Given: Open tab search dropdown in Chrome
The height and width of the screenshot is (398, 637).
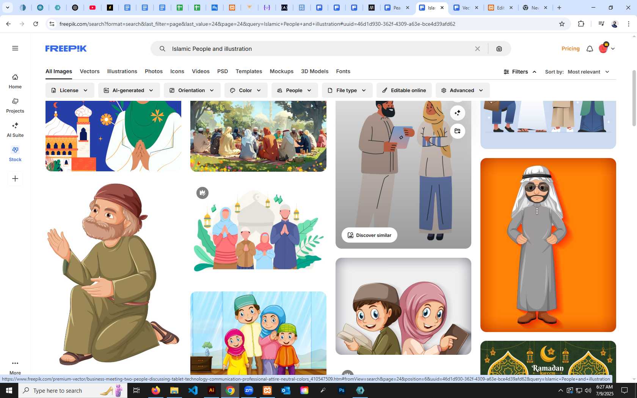Looking at the screenshot, I should pos(7,8).
